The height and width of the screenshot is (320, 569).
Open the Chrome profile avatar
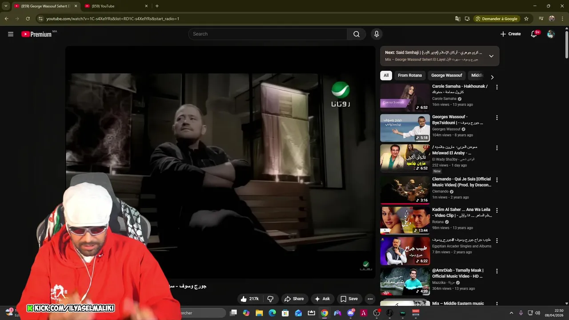(x=552, y=19)
